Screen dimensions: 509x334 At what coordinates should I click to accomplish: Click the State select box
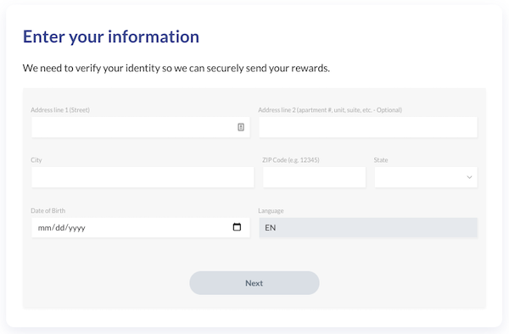tap(426, 177)
